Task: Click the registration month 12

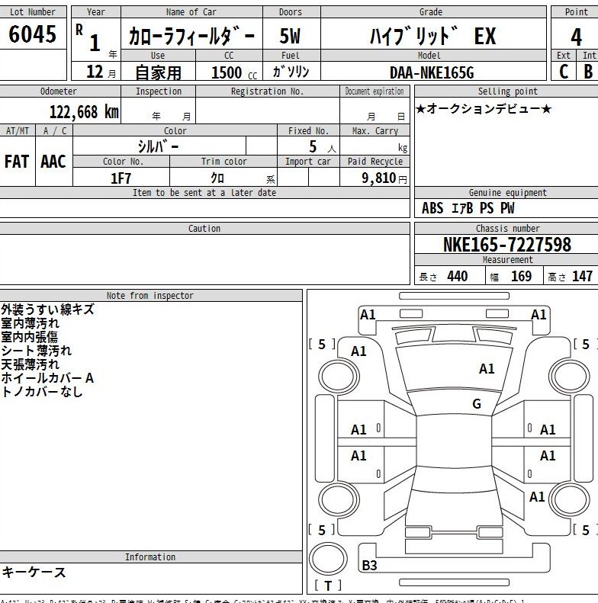Action: [x=95, y=72]
